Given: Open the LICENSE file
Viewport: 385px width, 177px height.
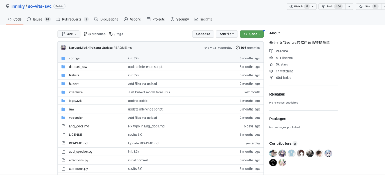Looking at the screenshot, I should pyautogui.click(x=75, y=135).
